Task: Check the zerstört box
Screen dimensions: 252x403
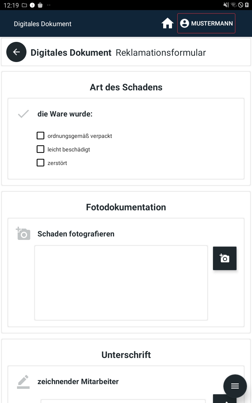Action: pyautogui.click(x=40, y=163)
